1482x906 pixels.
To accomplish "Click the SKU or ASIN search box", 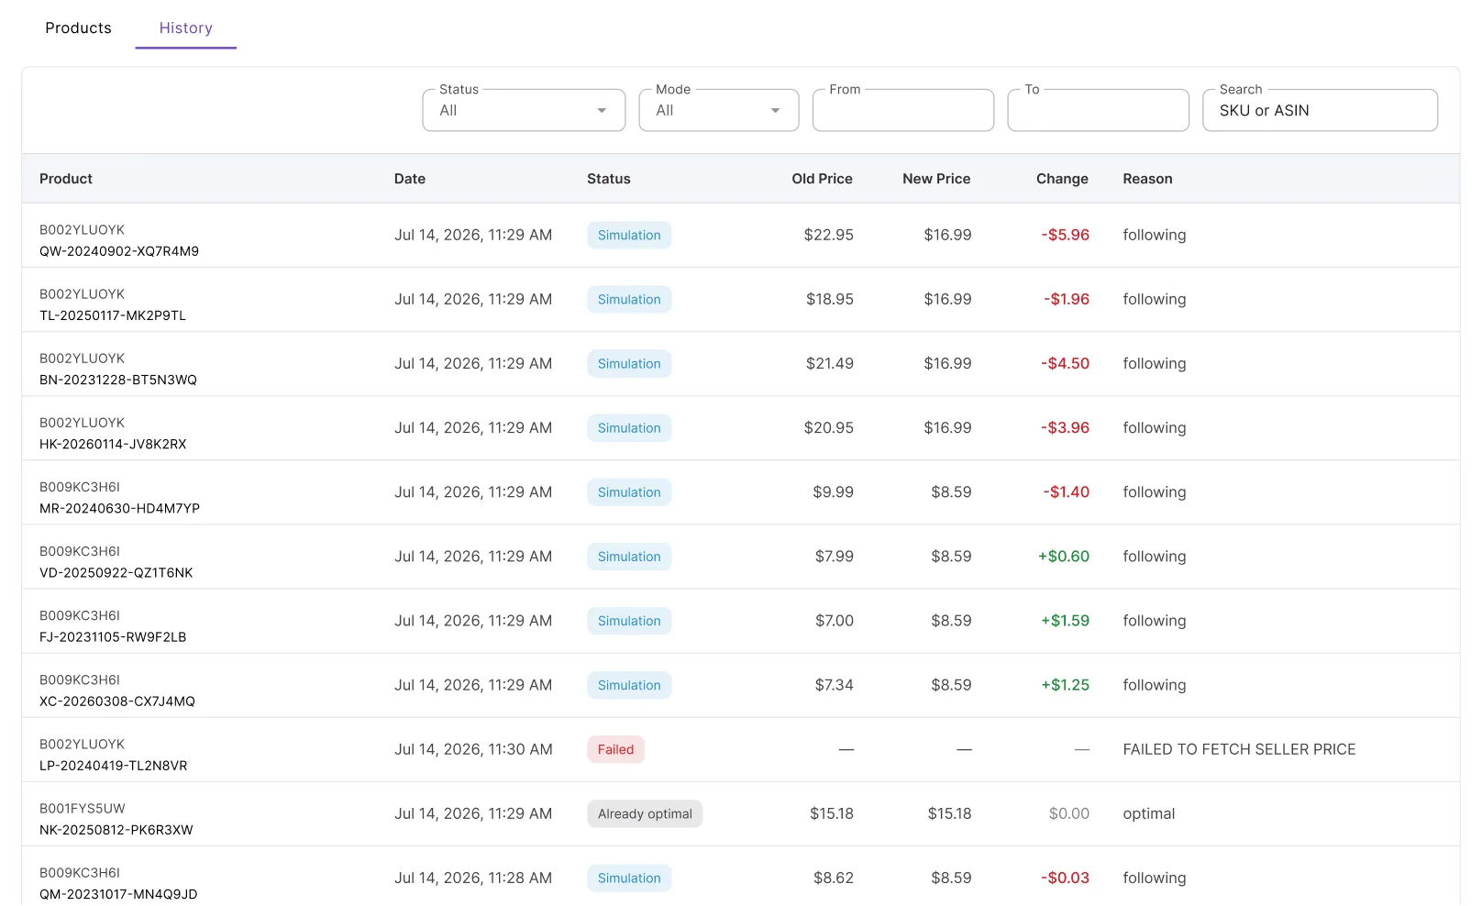I will 1320,110.
